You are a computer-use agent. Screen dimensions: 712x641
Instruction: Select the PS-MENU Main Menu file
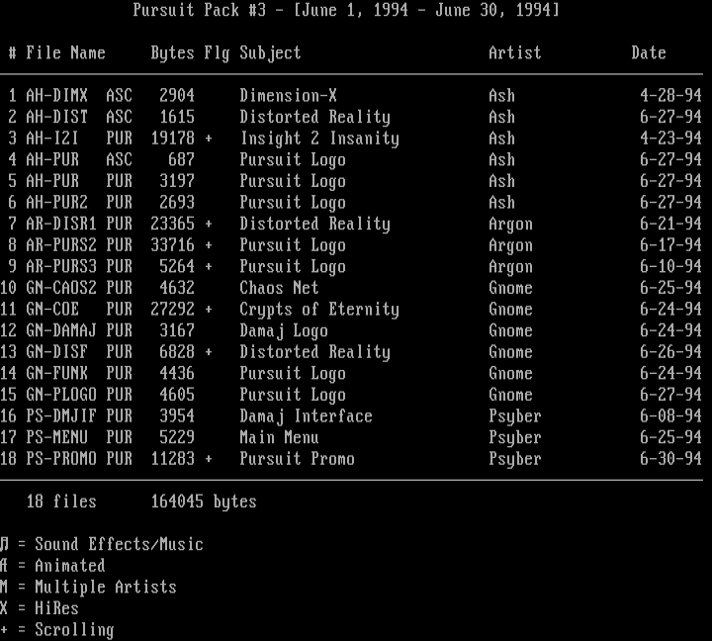click(x=280, y=437)
